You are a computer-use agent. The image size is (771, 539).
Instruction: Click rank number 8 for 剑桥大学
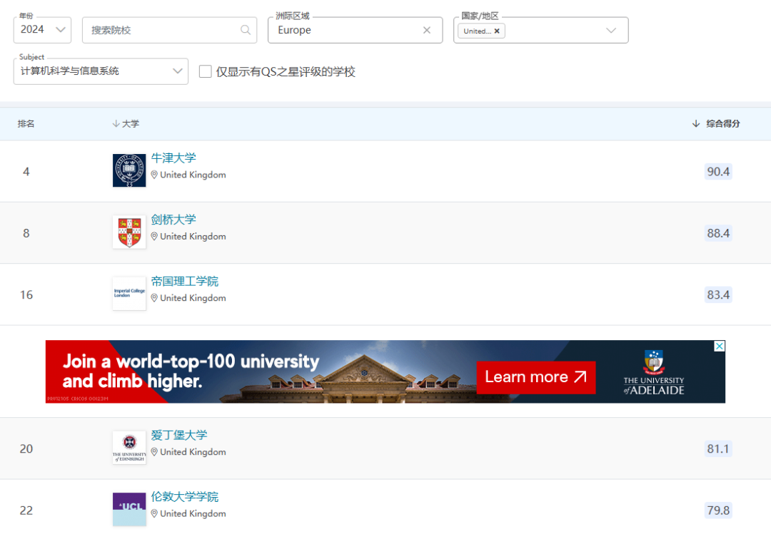[x=26, y=233]
